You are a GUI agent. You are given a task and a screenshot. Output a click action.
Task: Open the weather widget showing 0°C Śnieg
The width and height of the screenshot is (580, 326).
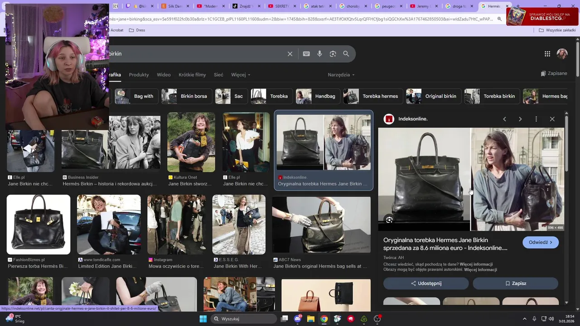tap(15, 319)
